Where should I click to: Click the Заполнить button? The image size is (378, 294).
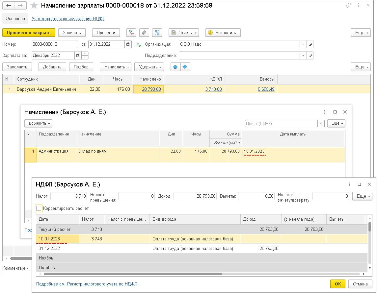click(17, 67)
